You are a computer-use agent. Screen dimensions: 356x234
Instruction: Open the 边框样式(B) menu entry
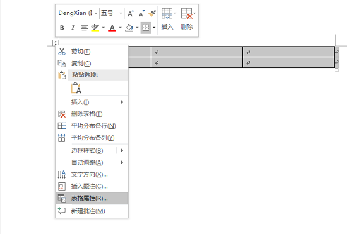tap(87, 151)
